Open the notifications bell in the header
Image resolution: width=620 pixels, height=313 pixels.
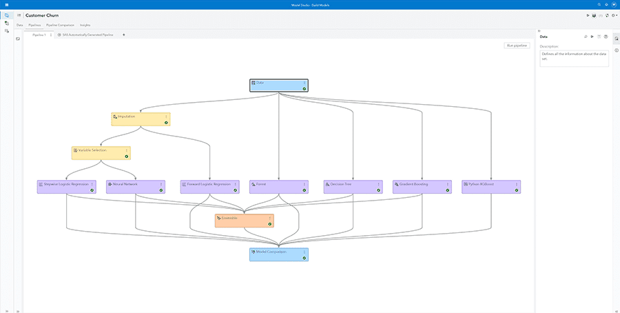point(606,5)
